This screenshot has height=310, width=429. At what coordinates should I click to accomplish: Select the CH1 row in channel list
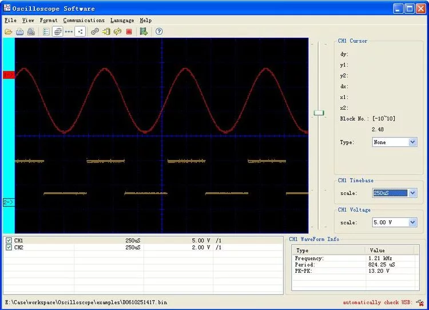pyautogui.click(x=143, y=240)
